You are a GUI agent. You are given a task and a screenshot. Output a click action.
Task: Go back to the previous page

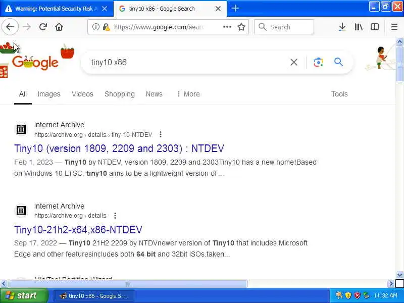[x=10, y=27]
